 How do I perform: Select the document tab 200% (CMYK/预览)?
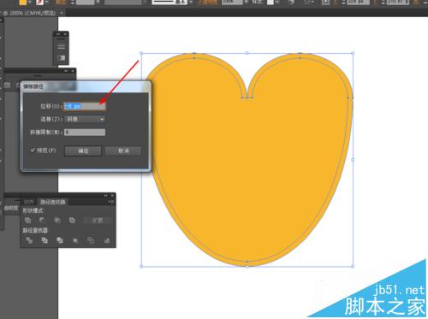click(32, 13)
